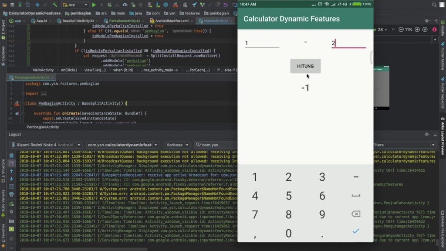Open the Captures side panel

(x=3, y=56)
